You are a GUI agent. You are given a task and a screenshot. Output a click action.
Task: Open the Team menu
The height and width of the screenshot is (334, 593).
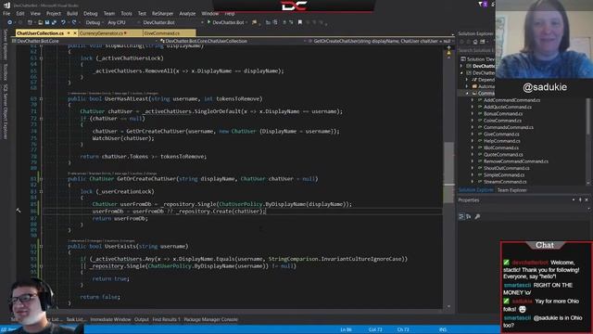pyautogui.click(x=109, y=14)
